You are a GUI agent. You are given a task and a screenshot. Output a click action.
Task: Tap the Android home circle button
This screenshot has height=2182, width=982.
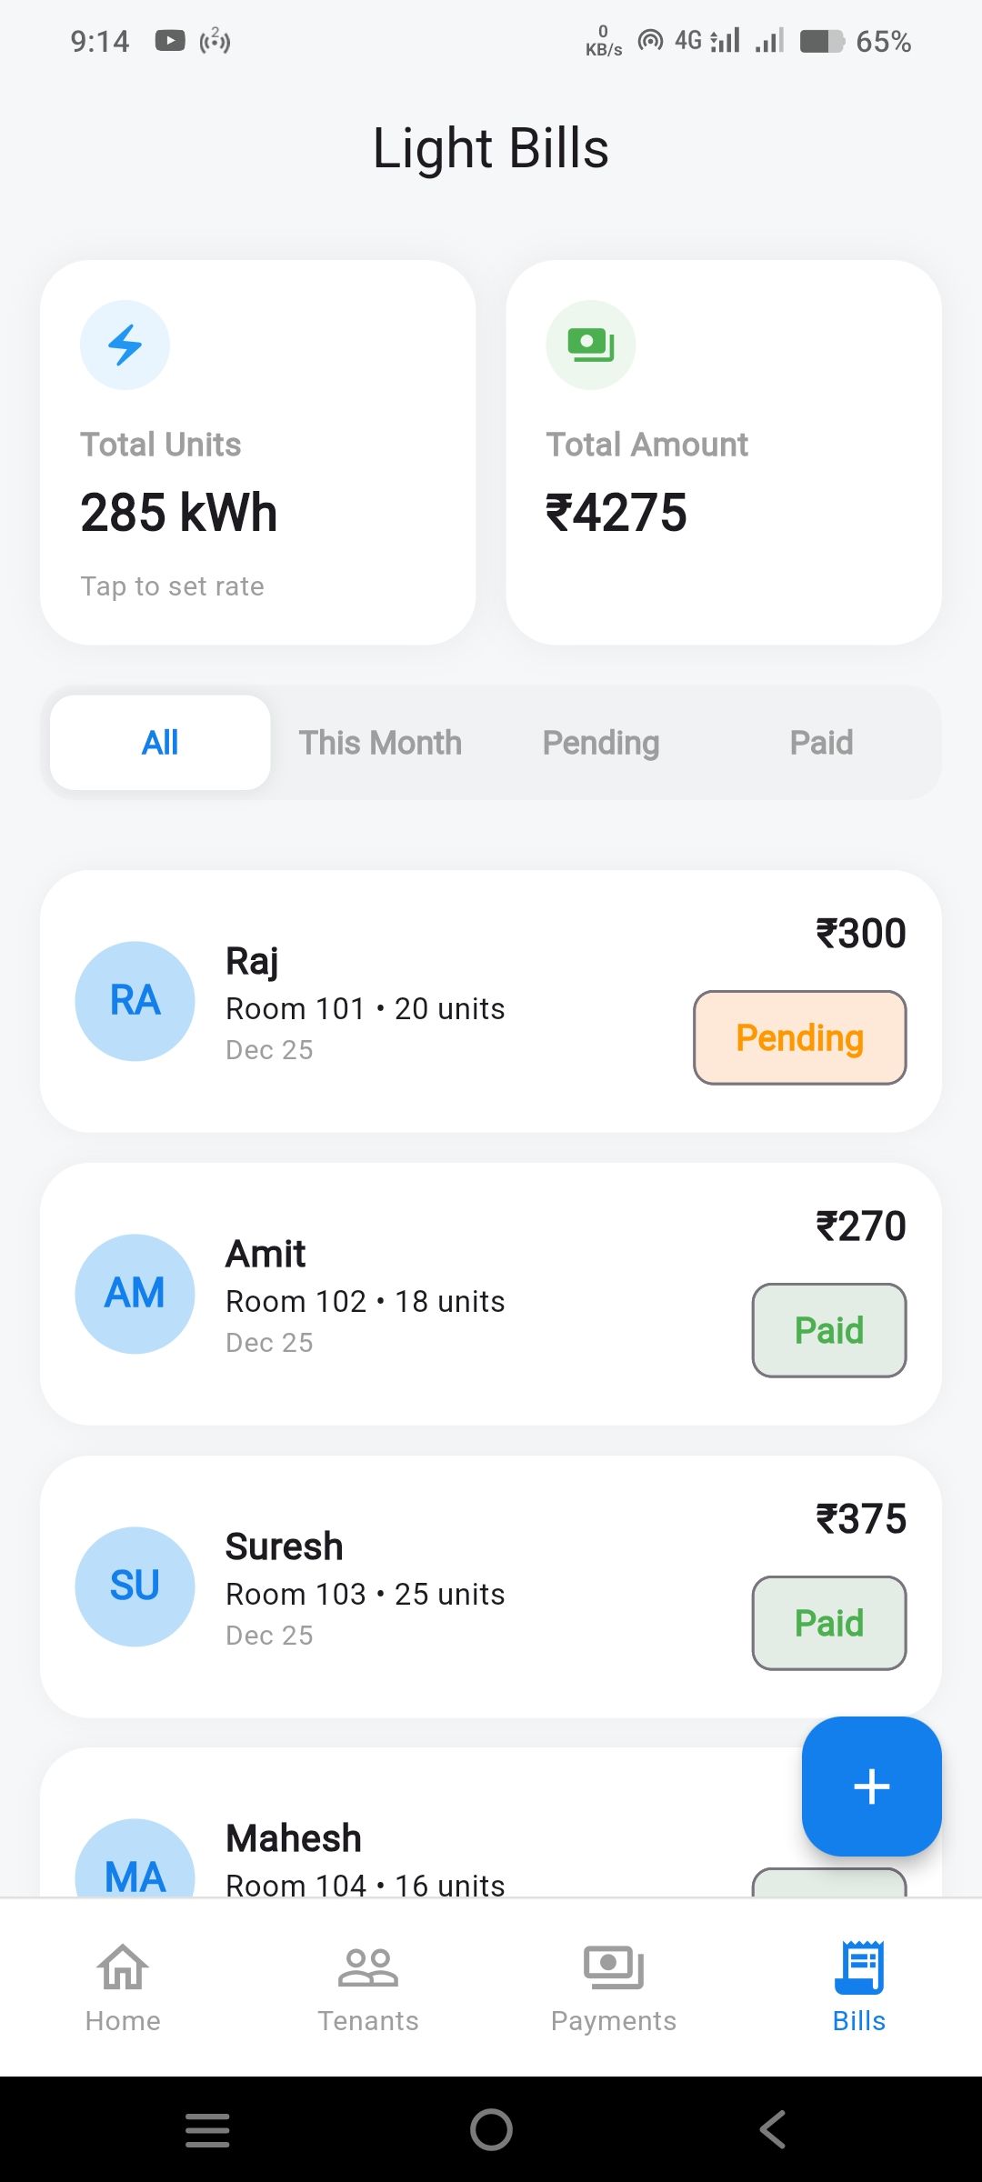coord(491,2129)
